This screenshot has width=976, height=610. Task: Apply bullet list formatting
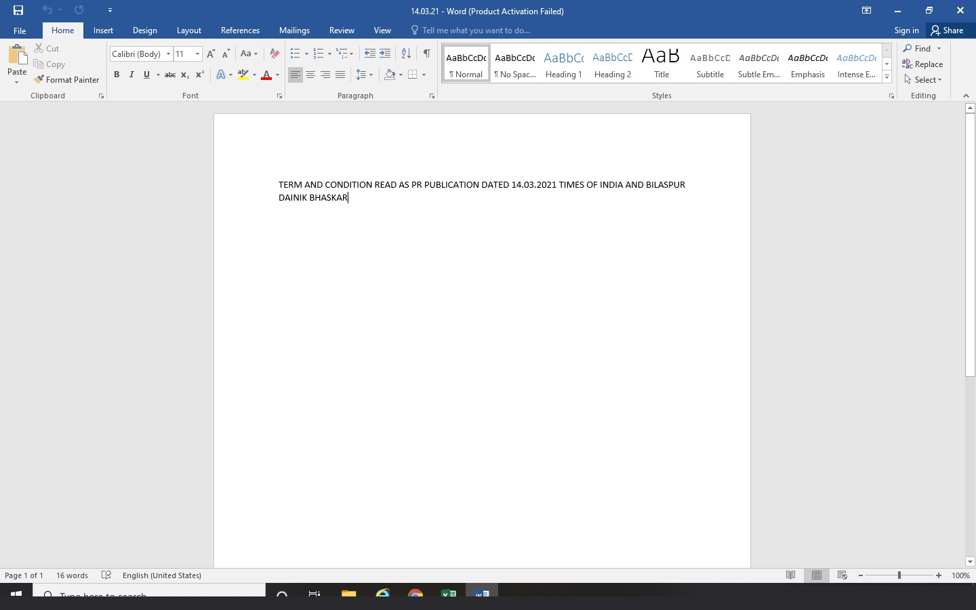point(295,54)
